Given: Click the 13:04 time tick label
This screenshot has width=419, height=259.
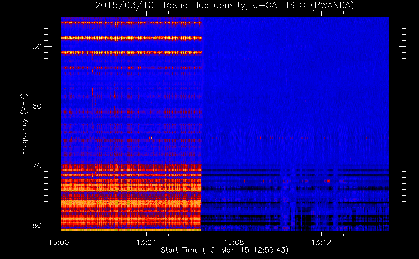Looking at the screenshot, I should 146,243.
